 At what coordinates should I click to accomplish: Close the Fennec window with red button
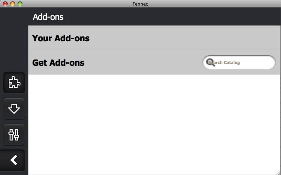coord(5,4)
